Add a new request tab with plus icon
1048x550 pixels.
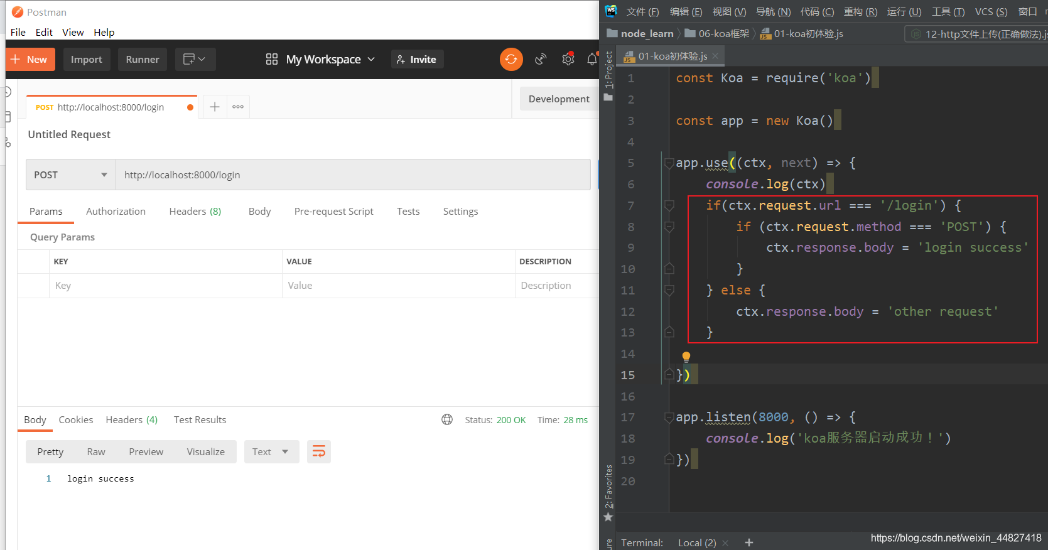(215, 107)
